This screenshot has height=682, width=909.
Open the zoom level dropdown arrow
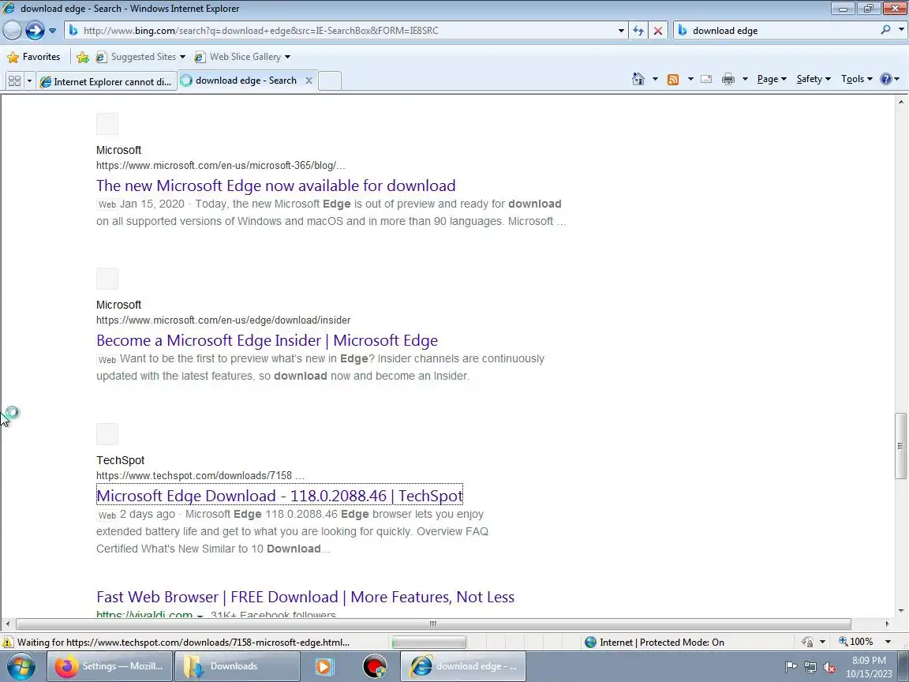coord(888,642)
